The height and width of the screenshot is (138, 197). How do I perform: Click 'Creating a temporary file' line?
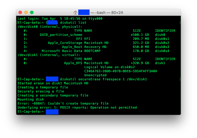click(43, 87)
